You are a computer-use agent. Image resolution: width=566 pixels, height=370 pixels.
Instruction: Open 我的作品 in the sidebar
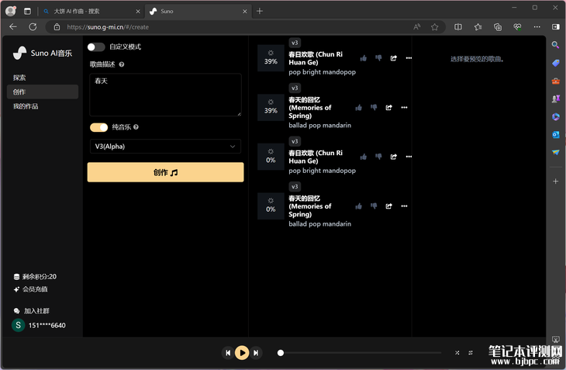[x=26, y=106]
